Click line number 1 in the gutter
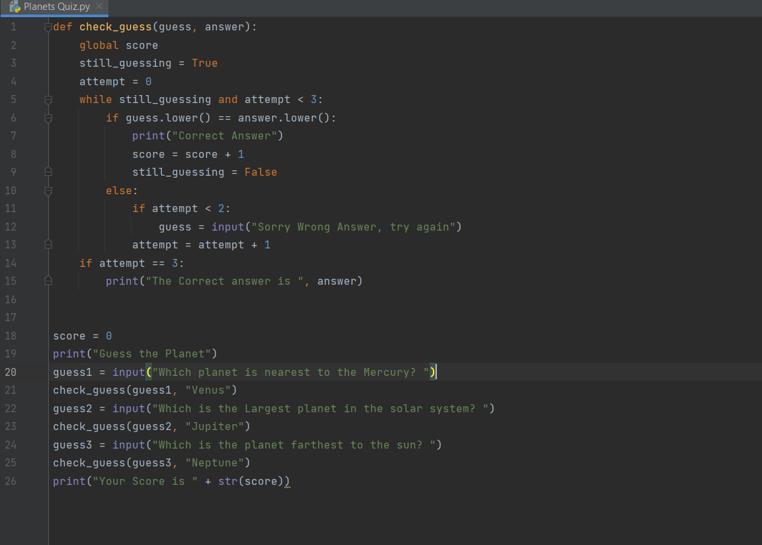The height and width of the screenshot is (545, 762). (14, 26)
